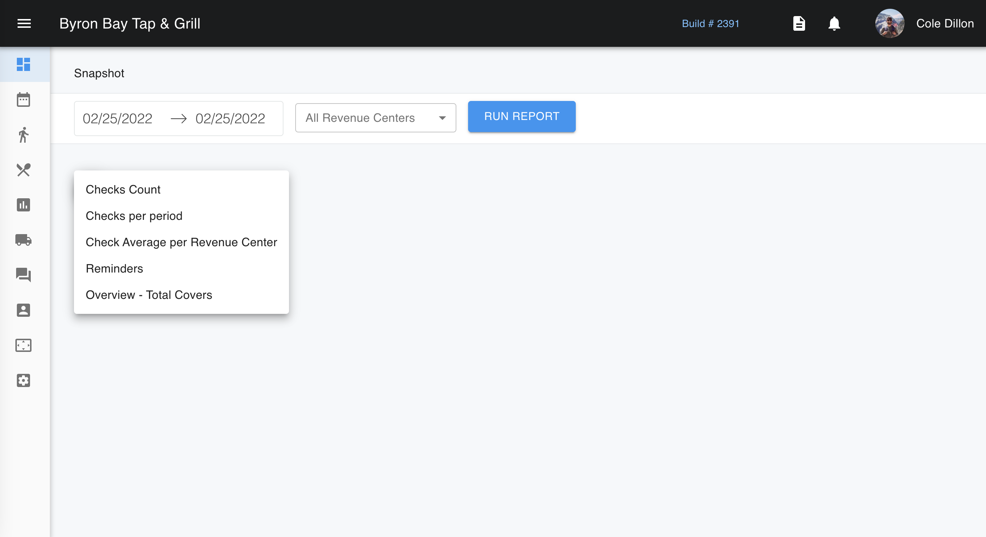This screenshot has width=986, height=537.
Task: Open the hamburger navigation menu
Action: [24, 24]
